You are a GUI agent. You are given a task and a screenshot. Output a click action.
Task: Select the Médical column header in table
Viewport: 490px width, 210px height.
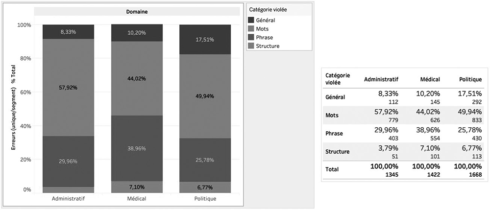click(430, 79)
